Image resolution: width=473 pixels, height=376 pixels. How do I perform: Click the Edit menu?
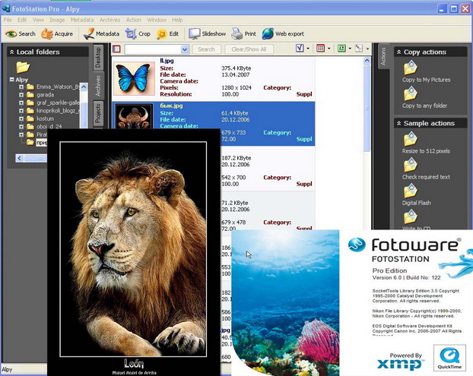click(22, 20)
